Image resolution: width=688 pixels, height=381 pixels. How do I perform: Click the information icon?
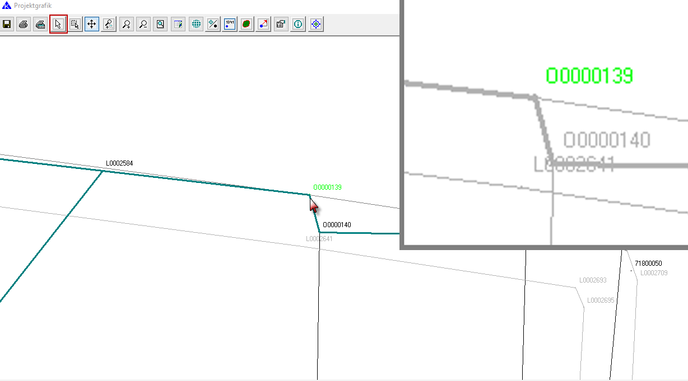[299, 25]
